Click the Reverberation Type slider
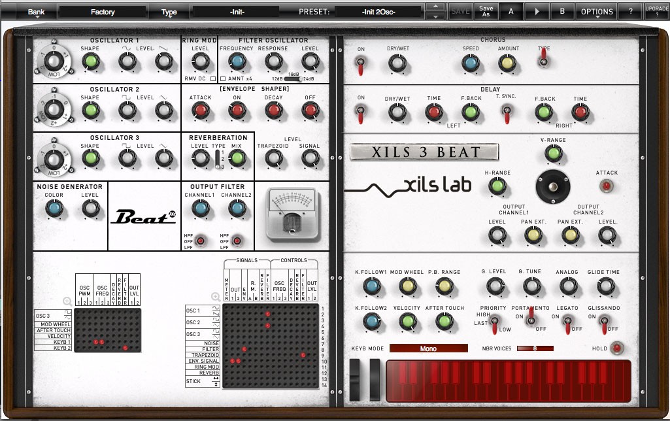The height and width of the screenshot is (421, 670). point(218,159)
